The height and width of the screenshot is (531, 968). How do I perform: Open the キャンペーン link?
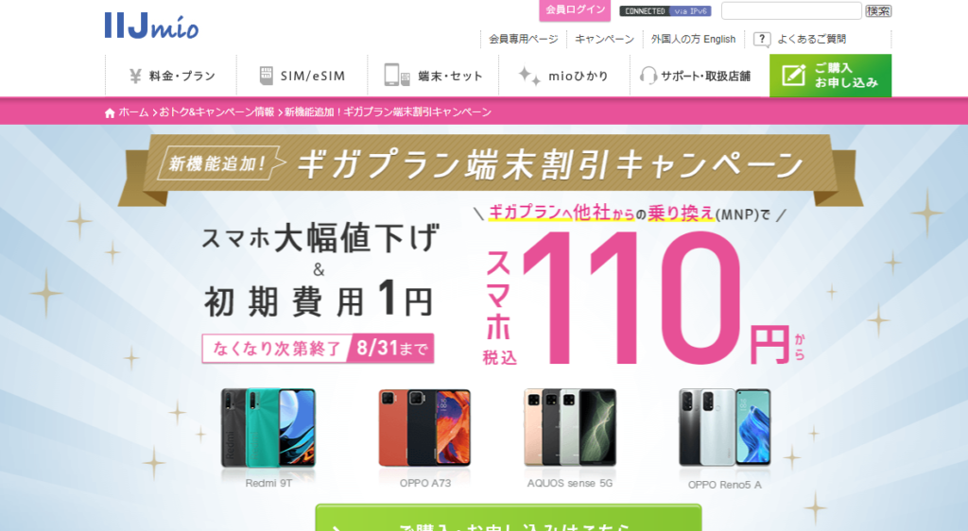pos(604,39)
